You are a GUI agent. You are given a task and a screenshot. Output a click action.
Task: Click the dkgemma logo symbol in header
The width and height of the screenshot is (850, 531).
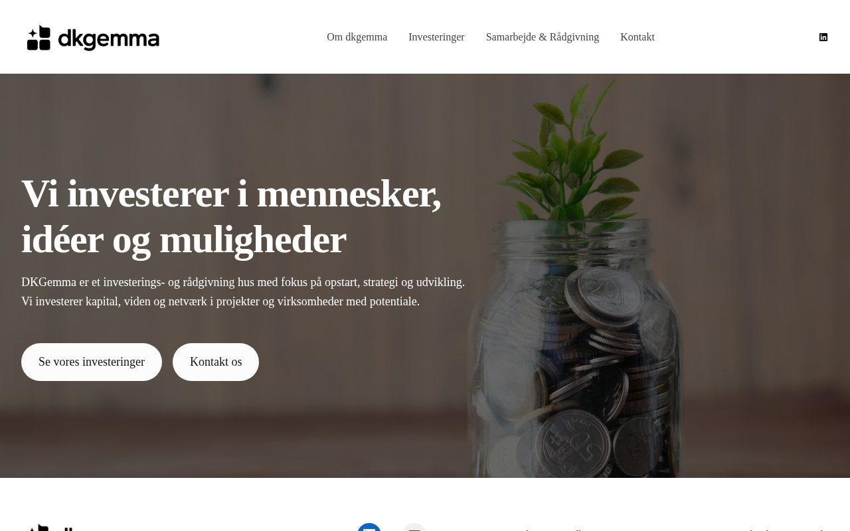tap(39, 38)
